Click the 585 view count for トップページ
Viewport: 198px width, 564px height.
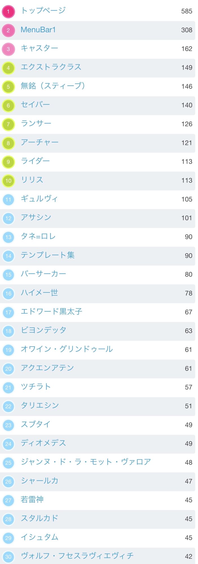(187, 11)
